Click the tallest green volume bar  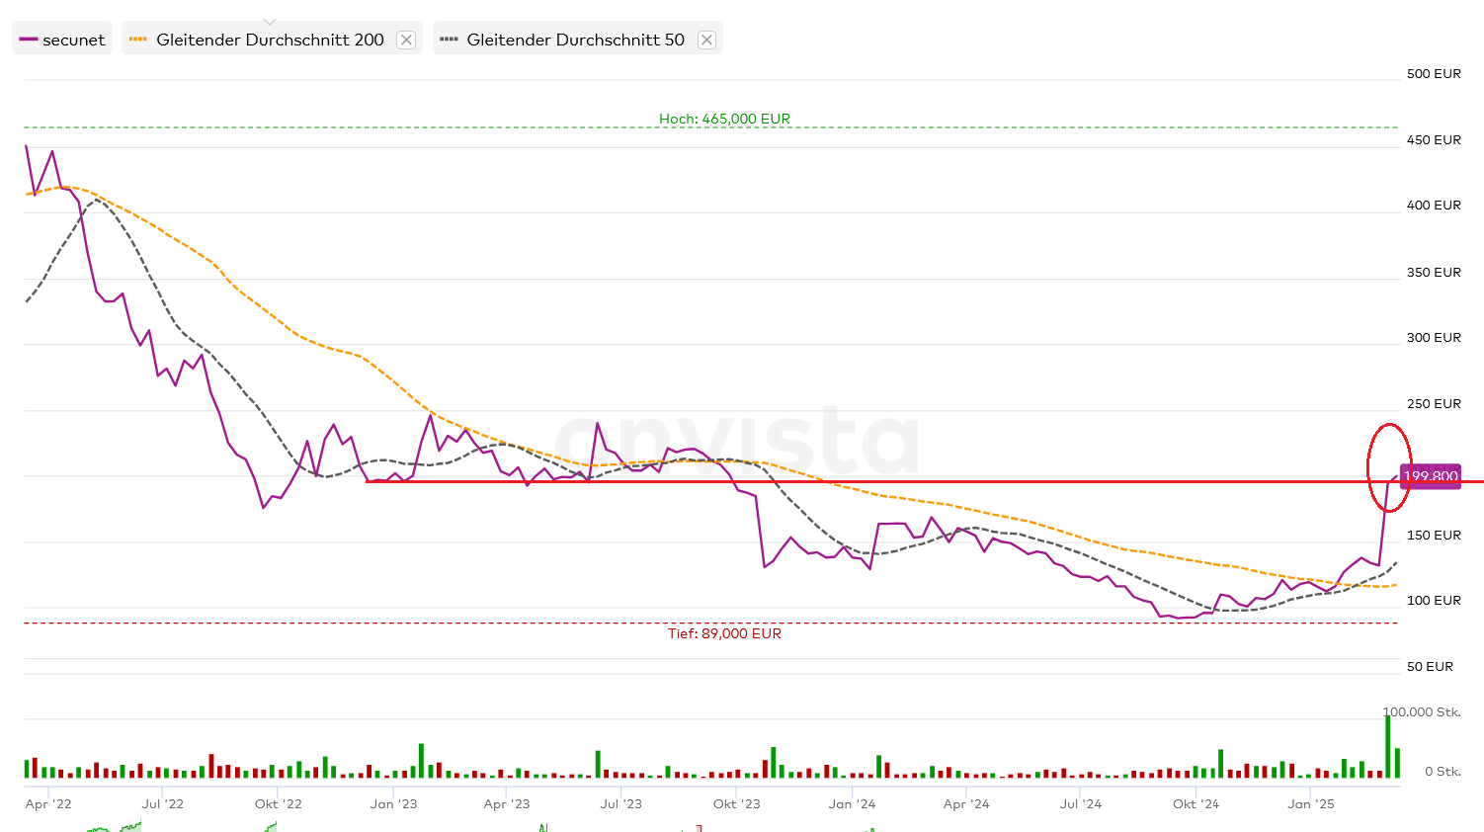[x=1388, y=746]
